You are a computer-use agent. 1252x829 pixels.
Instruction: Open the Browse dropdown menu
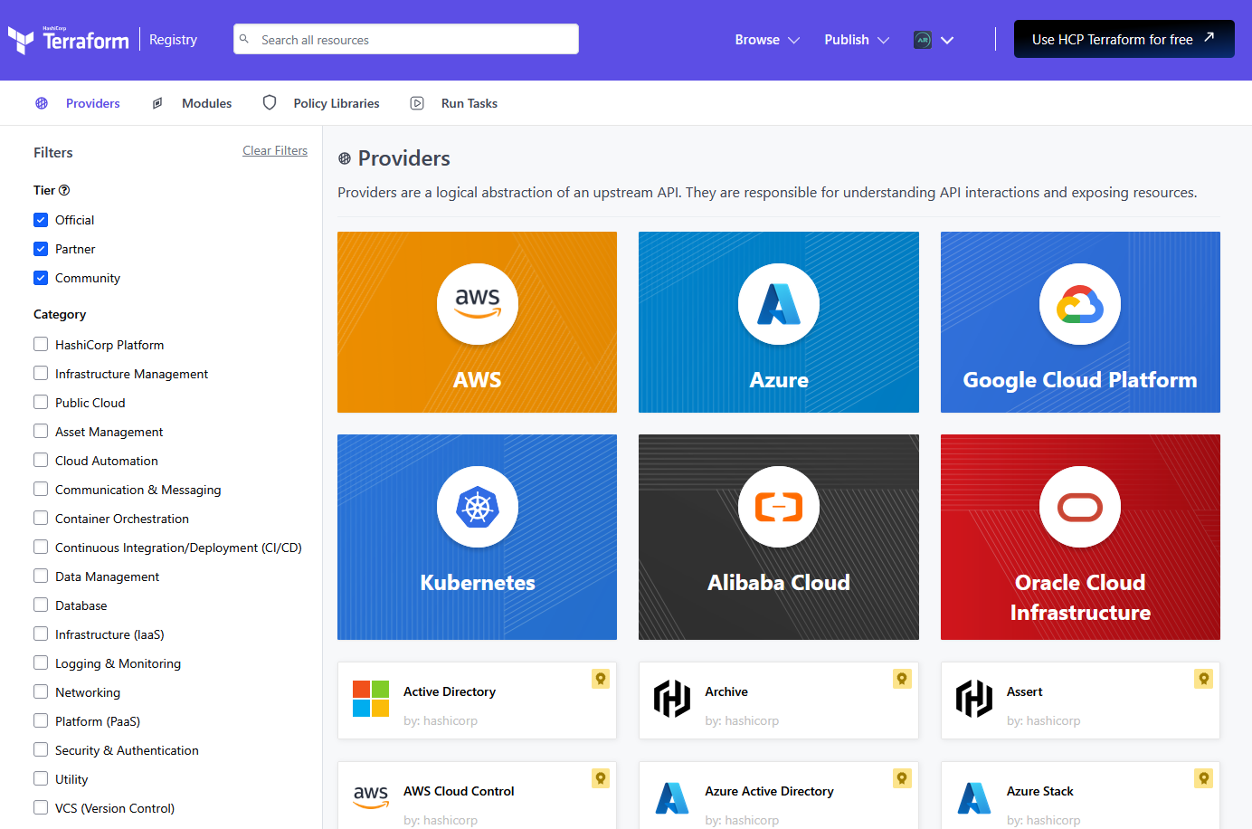[767, 40]
